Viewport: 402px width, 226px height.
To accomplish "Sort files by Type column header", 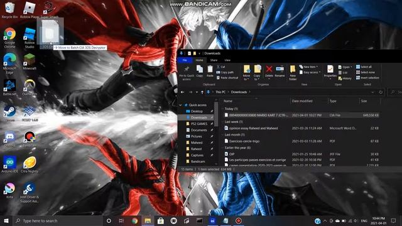I will tap(344, 101).
